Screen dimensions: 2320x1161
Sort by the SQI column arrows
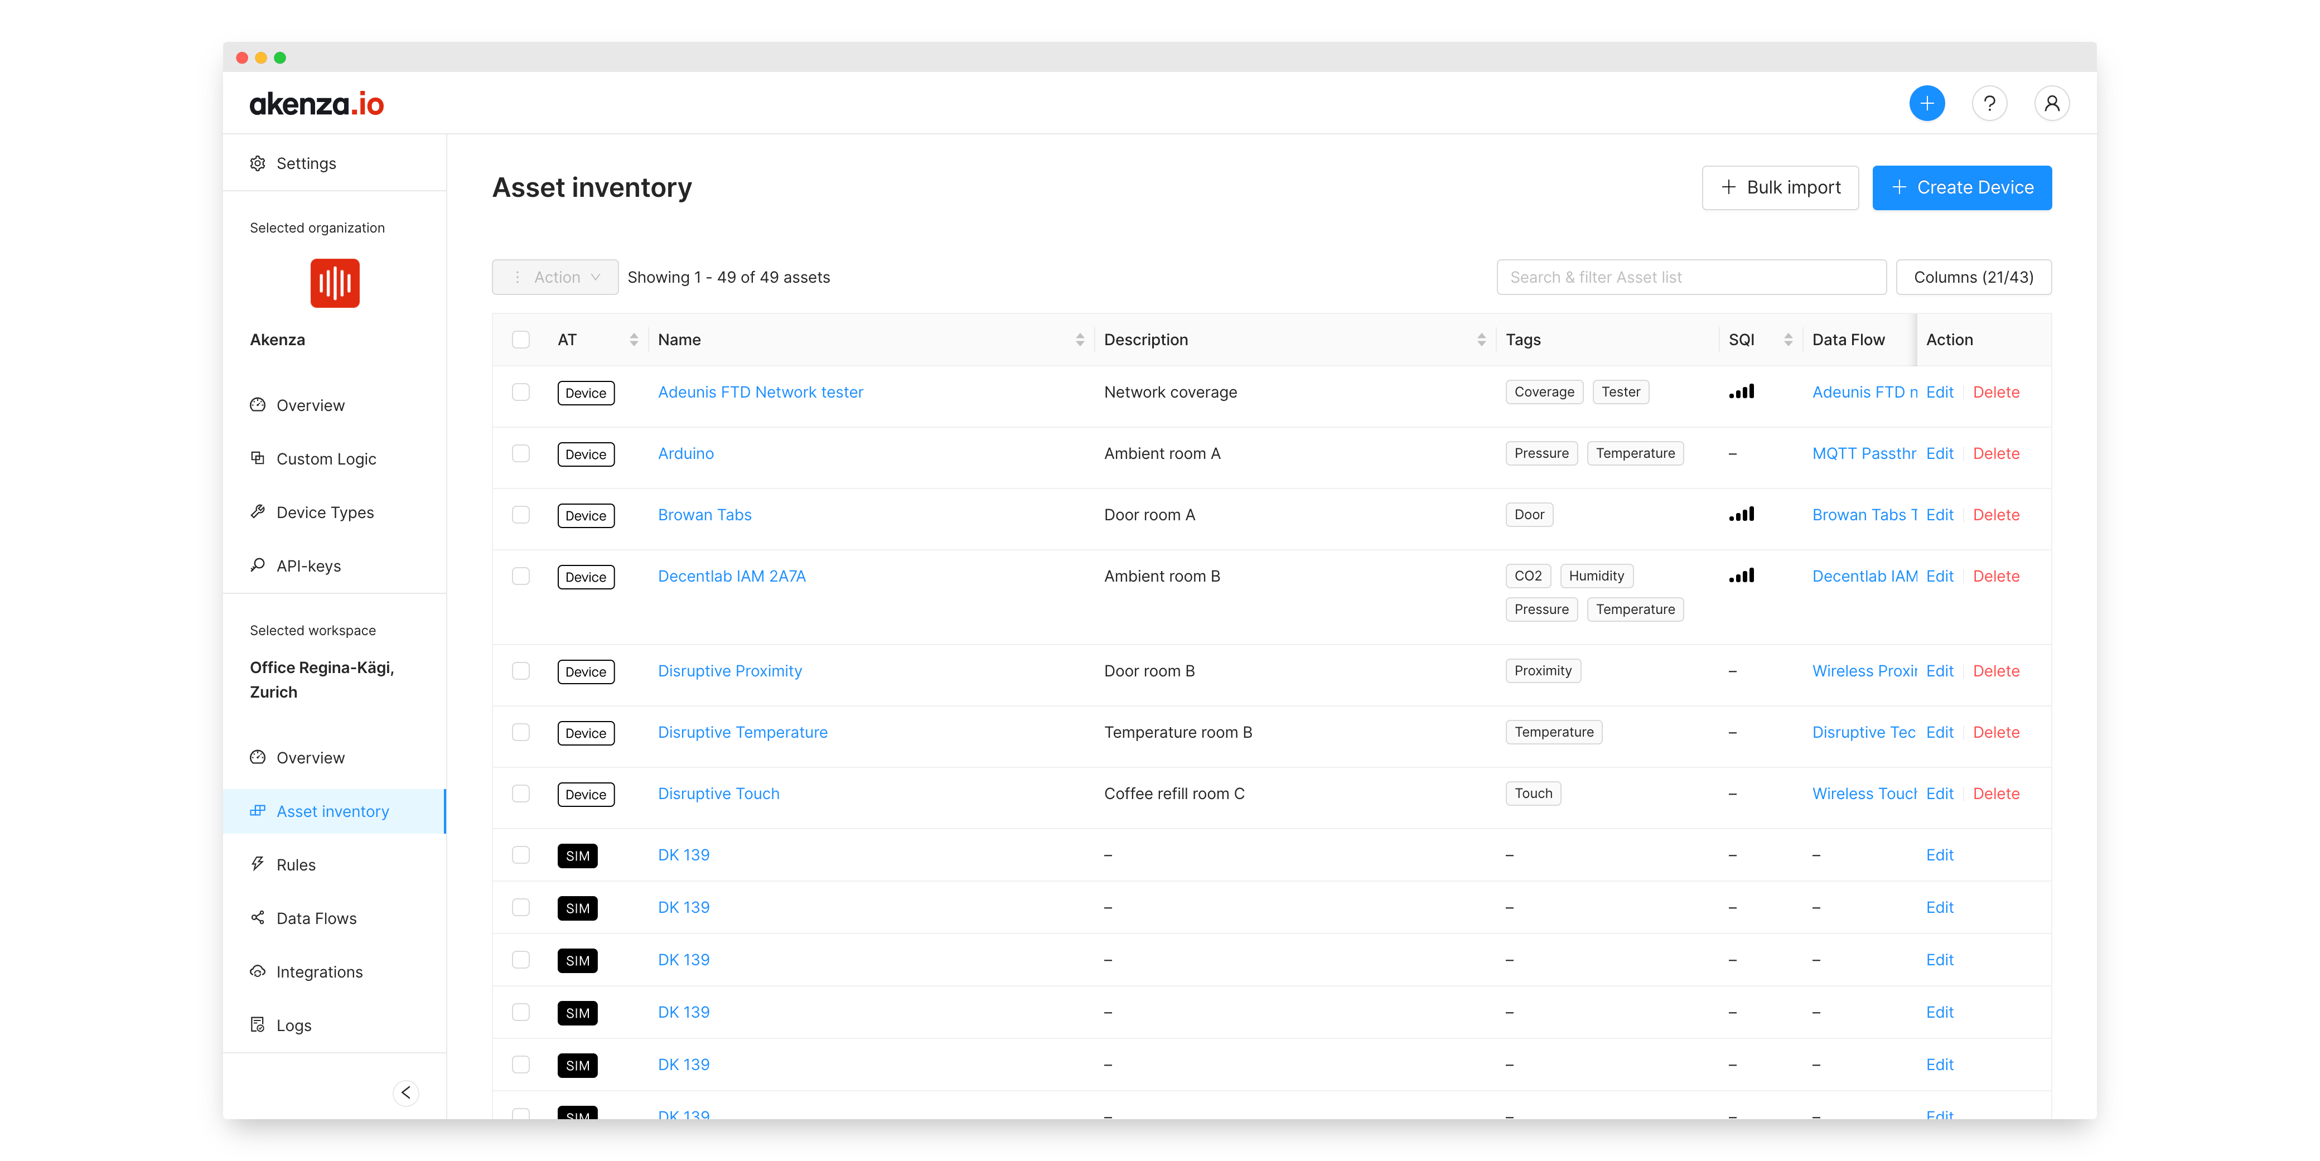pos(1789,340)
